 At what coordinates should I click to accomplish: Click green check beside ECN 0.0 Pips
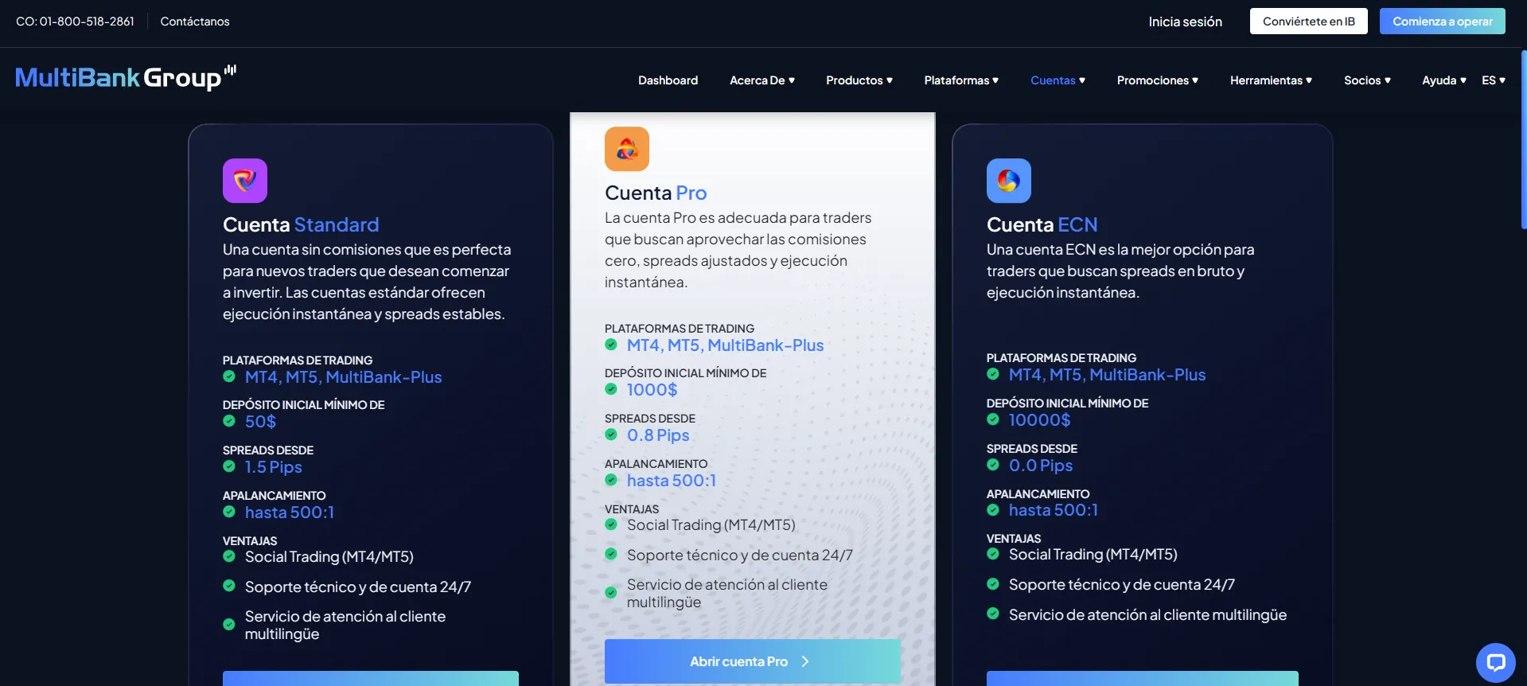point(993,465)
